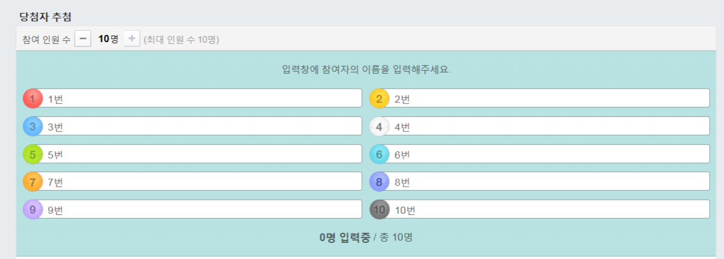Click the red number 1 ball icon

point(33,98)
